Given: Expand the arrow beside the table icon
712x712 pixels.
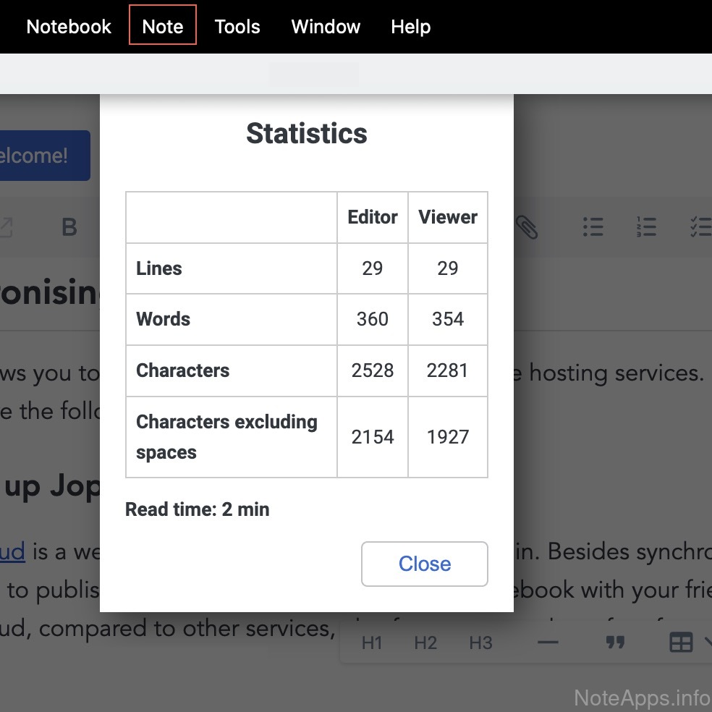Looking at the screenshot, I should pos(706,643).
